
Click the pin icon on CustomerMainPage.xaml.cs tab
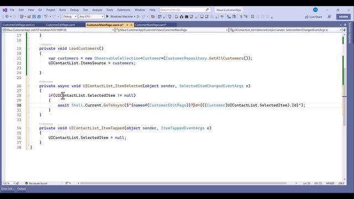(x=127, y=25)
